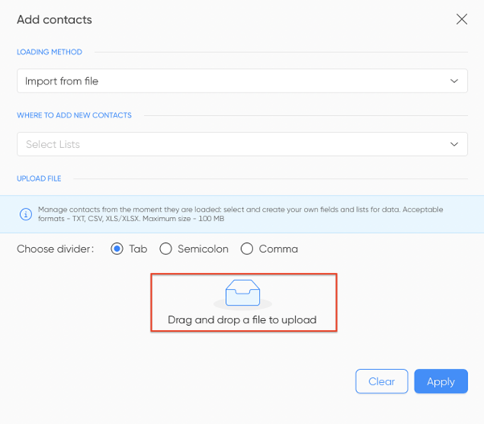Click the UPLOAD FILE section heading
Screen dimensions: 484x424
coord(39,179)
